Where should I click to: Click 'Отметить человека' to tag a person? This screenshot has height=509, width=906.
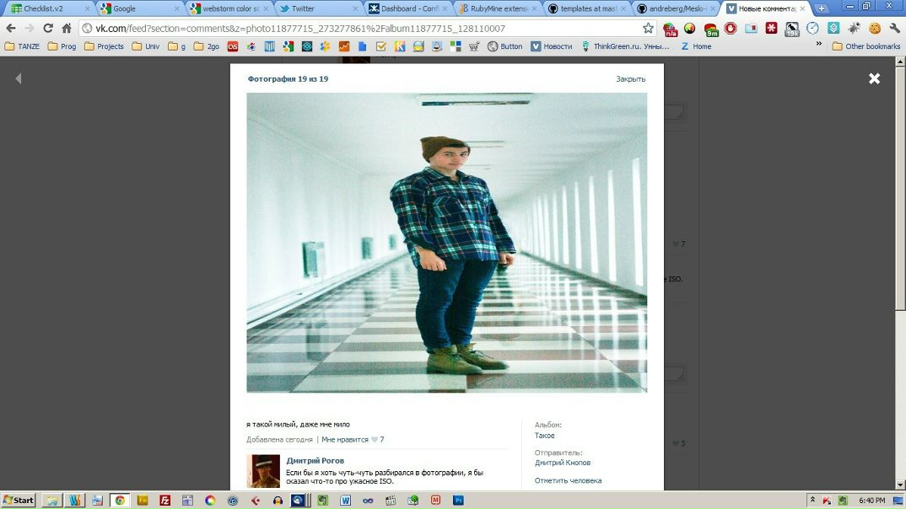568,480
